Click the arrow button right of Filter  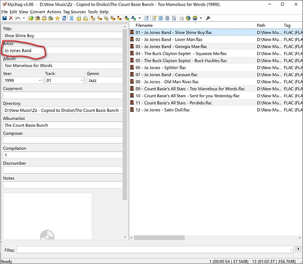click(x=298, y=249)
